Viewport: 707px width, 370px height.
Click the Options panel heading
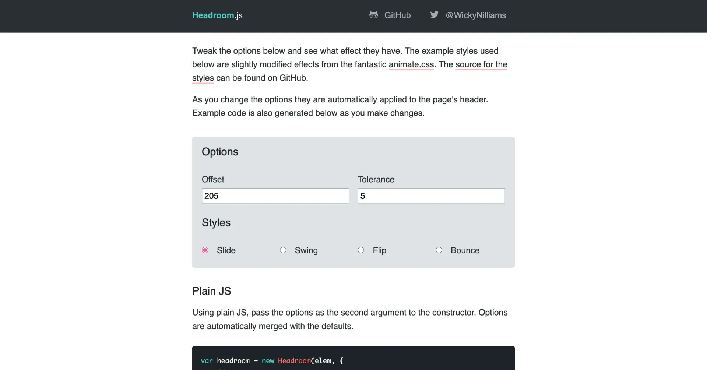pyautogui.click(x=220, y=152)
